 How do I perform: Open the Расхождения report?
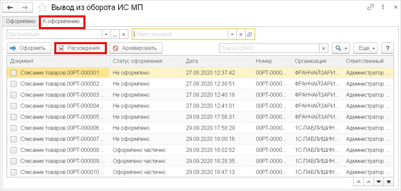point(80,48)
